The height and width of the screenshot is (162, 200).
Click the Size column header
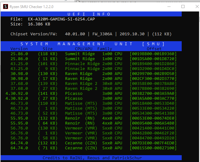click(x=47, y=49)
